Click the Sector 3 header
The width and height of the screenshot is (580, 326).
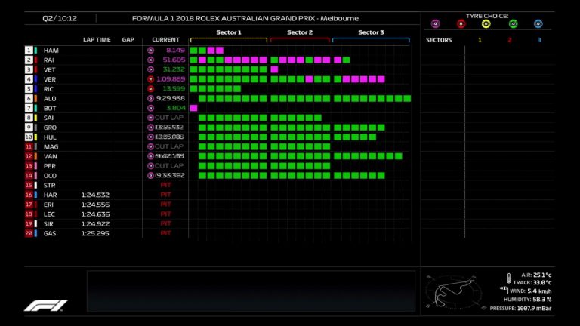pos(371,32)
